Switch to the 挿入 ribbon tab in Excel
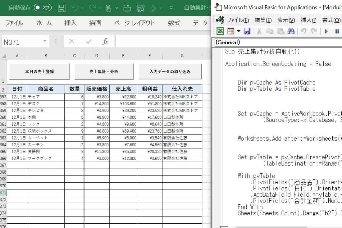This screenshot has width=342, height=228. click(x=70, y=23)
